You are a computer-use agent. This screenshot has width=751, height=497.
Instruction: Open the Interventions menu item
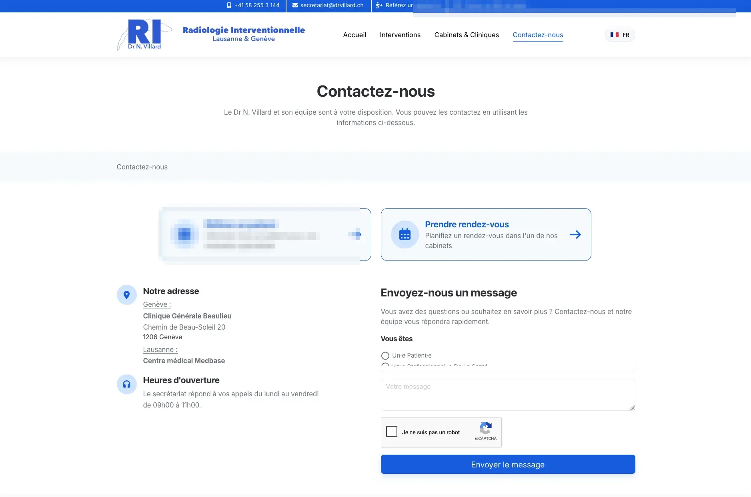coord(400,35)
